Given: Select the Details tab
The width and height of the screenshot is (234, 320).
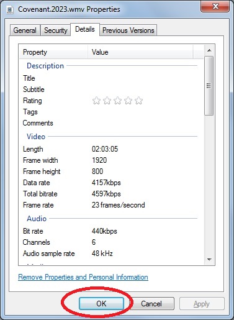Looking at the screenshot, I should coord(85,29).
